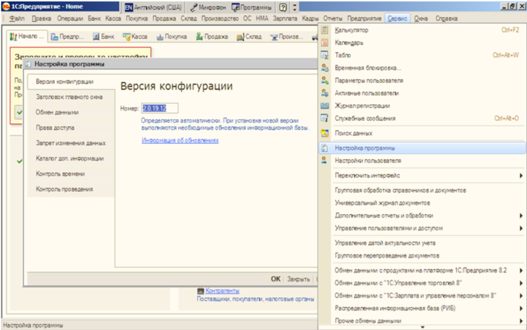Click the Календарь calendar icon

325,43
